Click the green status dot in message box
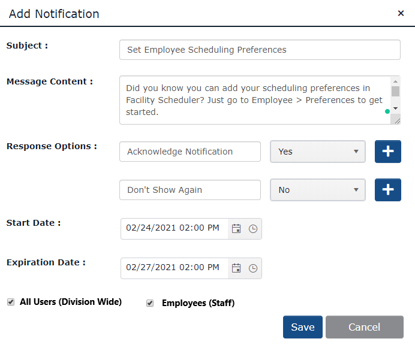Image resolution: width=415 pixels, height=348 pixels. coord(387,111)
